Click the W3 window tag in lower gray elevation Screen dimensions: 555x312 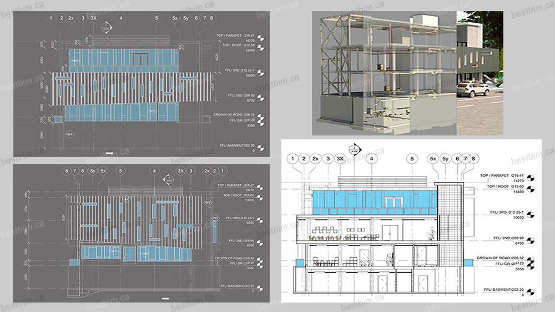click(208, 203)
